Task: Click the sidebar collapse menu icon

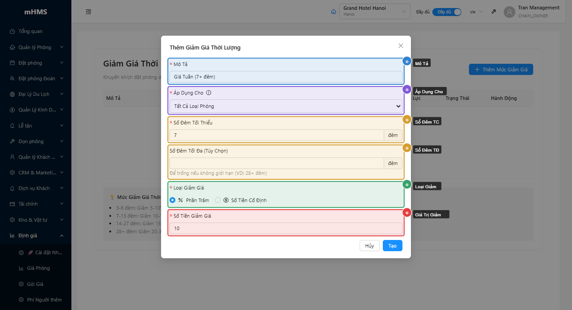Action: (x=88, y=12)
